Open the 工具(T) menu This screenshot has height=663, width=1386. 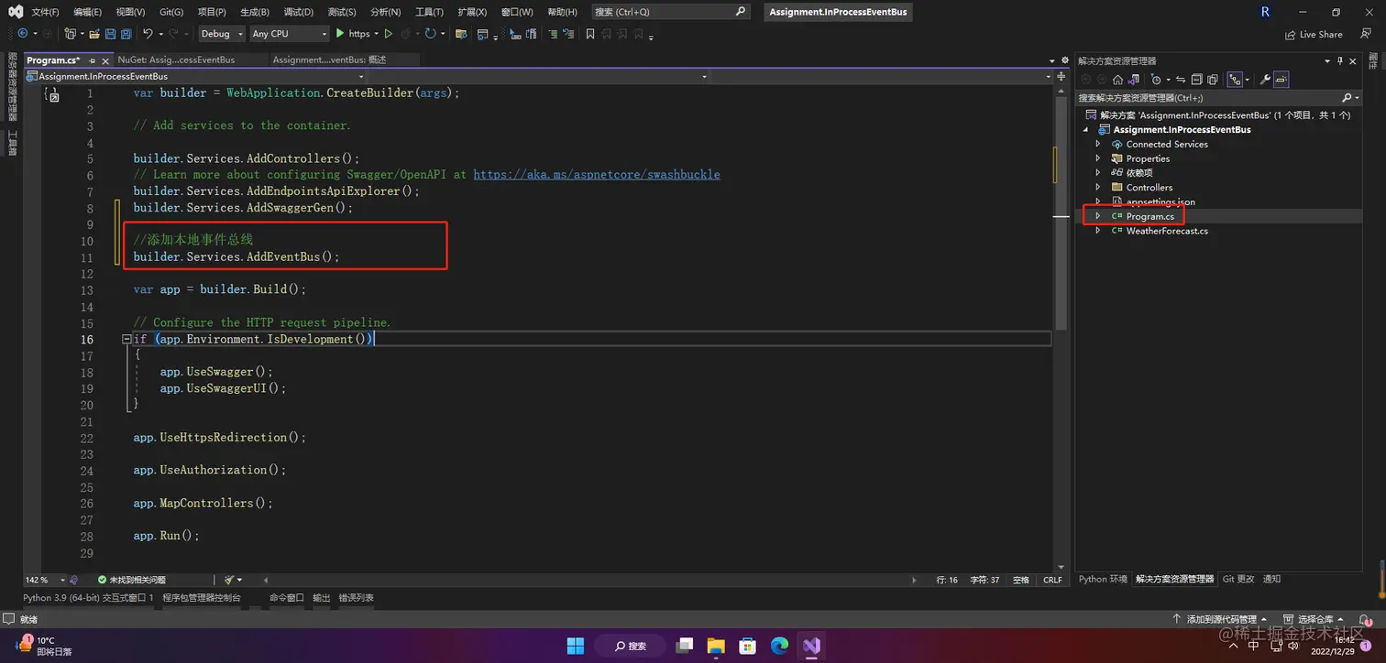click(429, 12)
